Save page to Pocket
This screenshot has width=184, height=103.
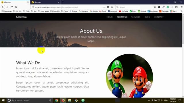(x=108, y=7)
